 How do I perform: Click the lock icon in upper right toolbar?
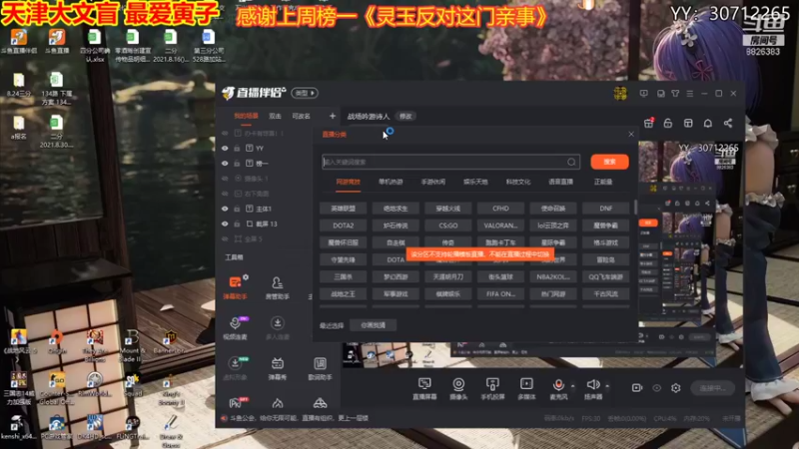pyautogui.click(x=668, y=123)
